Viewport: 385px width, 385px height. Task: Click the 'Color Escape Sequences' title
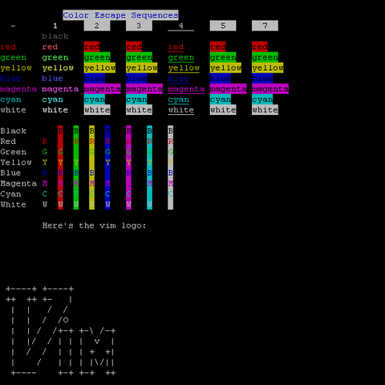[x=120, y=15]
